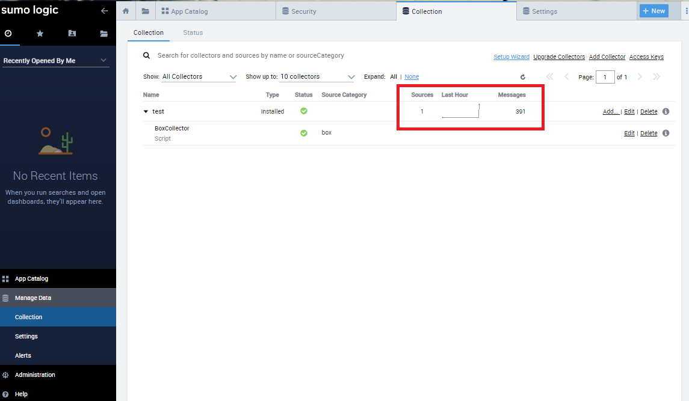Click the messages count 391
This screenshot has width=689, height=401.
(521, 112)
